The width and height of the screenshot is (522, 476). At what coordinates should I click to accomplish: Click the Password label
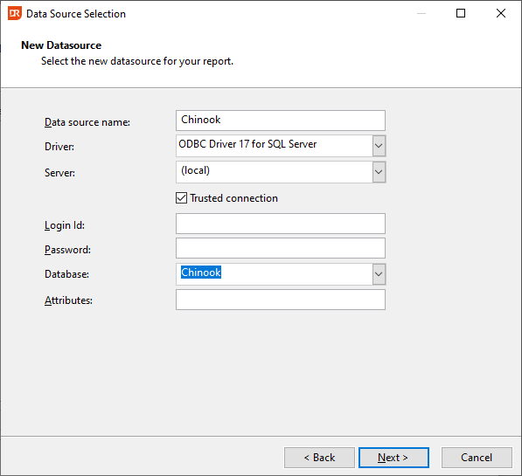(x=67, y=250)
